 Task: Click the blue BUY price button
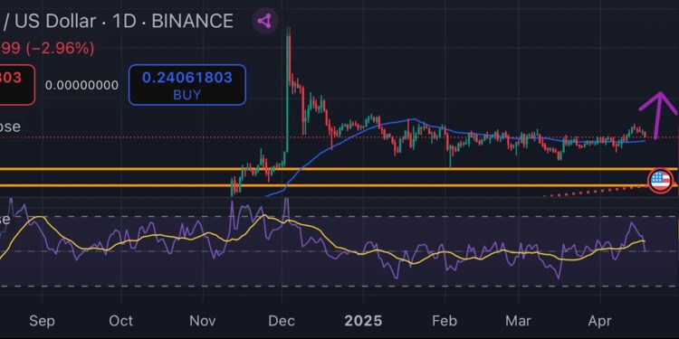click(187, 85)
